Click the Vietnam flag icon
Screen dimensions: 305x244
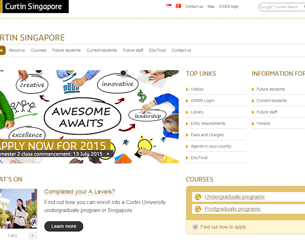point(178,6)
